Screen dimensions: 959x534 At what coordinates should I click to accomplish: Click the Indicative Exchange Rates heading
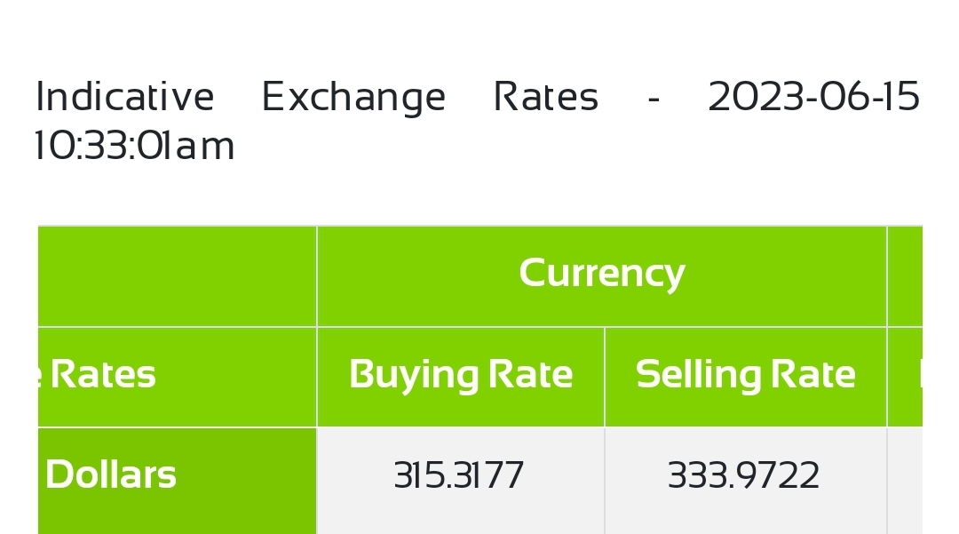pos(478,122)
